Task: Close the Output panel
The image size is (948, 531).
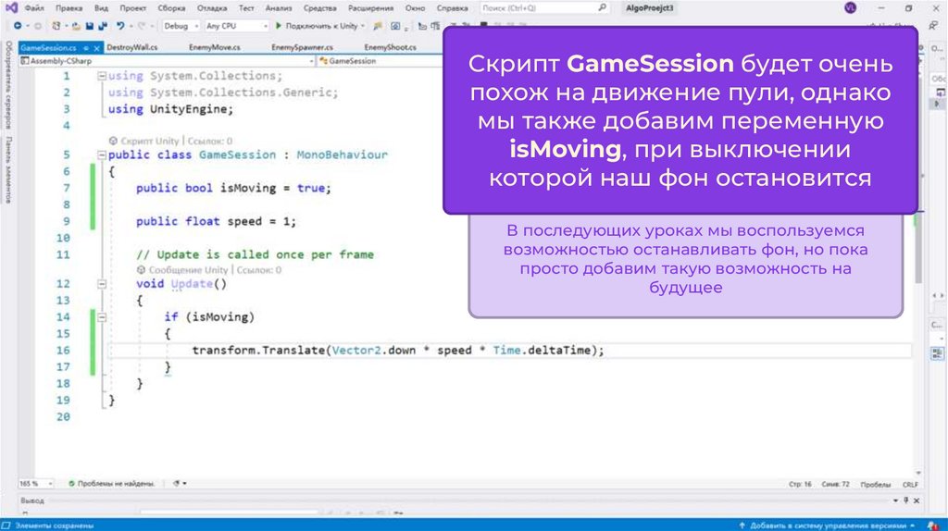Action: click(x=917, y=500)
